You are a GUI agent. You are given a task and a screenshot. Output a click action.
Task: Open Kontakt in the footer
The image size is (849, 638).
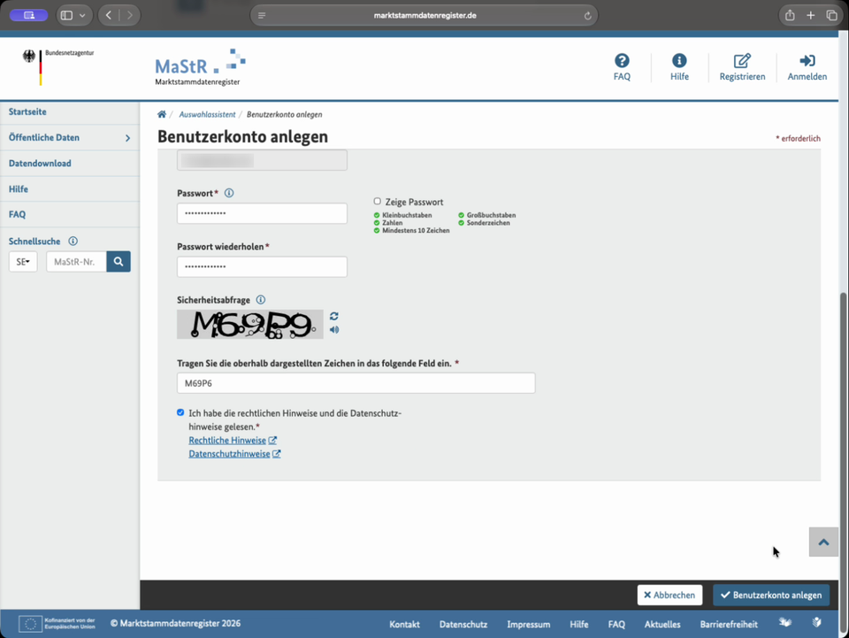(x=404, y=625)
